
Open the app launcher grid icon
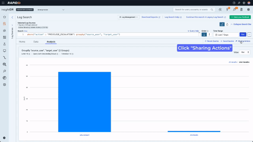(x=3, y=3)
